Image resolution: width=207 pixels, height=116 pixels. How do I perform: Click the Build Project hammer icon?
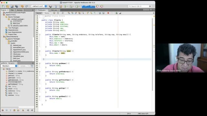coord(56,6)
